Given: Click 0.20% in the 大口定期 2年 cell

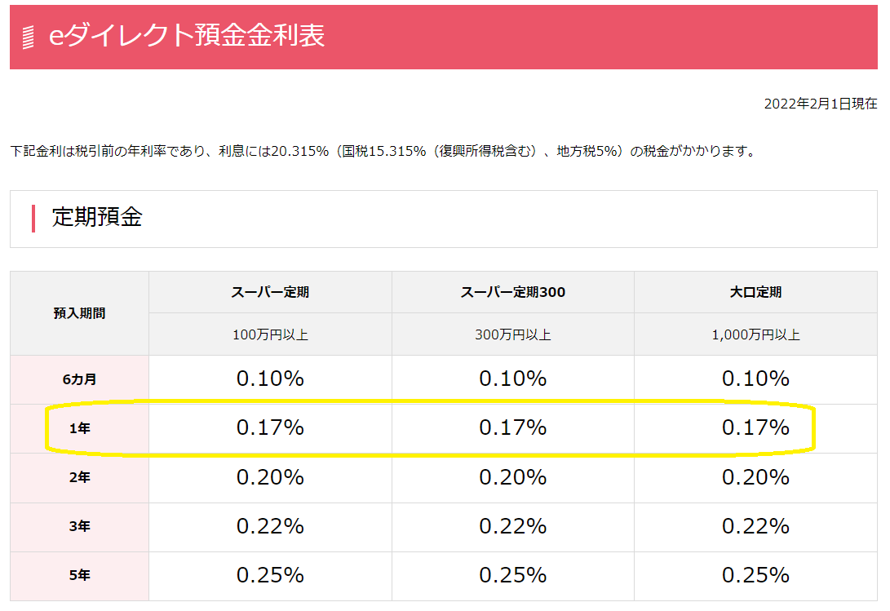Looking at the screenshot, I should [x=755, y=477].
